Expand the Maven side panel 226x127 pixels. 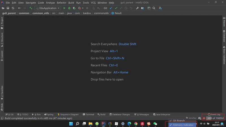point(224,22)
